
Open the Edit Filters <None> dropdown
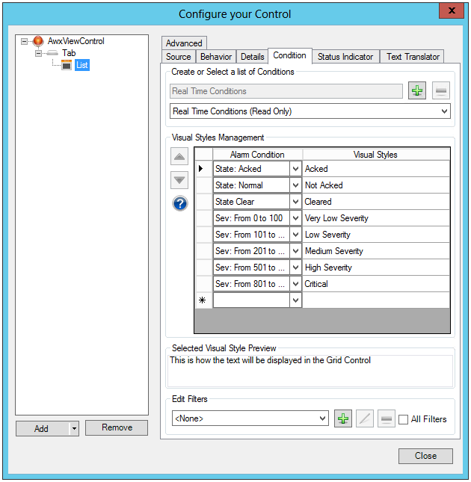(322, 418)
